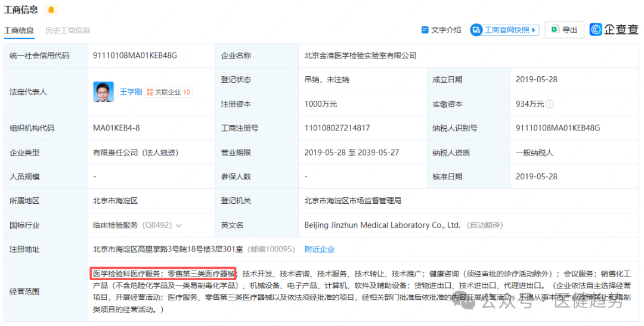Open 工商官网快照 button

[x=505, y=30]
